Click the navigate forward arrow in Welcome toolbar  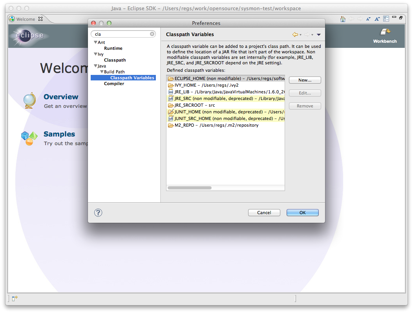tap(360, 19)
